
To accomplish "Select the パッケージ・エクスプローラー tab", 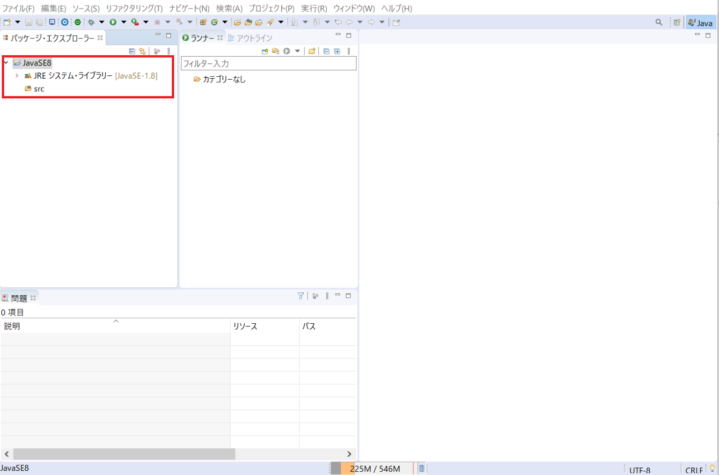I will click(x=52, y=38).
